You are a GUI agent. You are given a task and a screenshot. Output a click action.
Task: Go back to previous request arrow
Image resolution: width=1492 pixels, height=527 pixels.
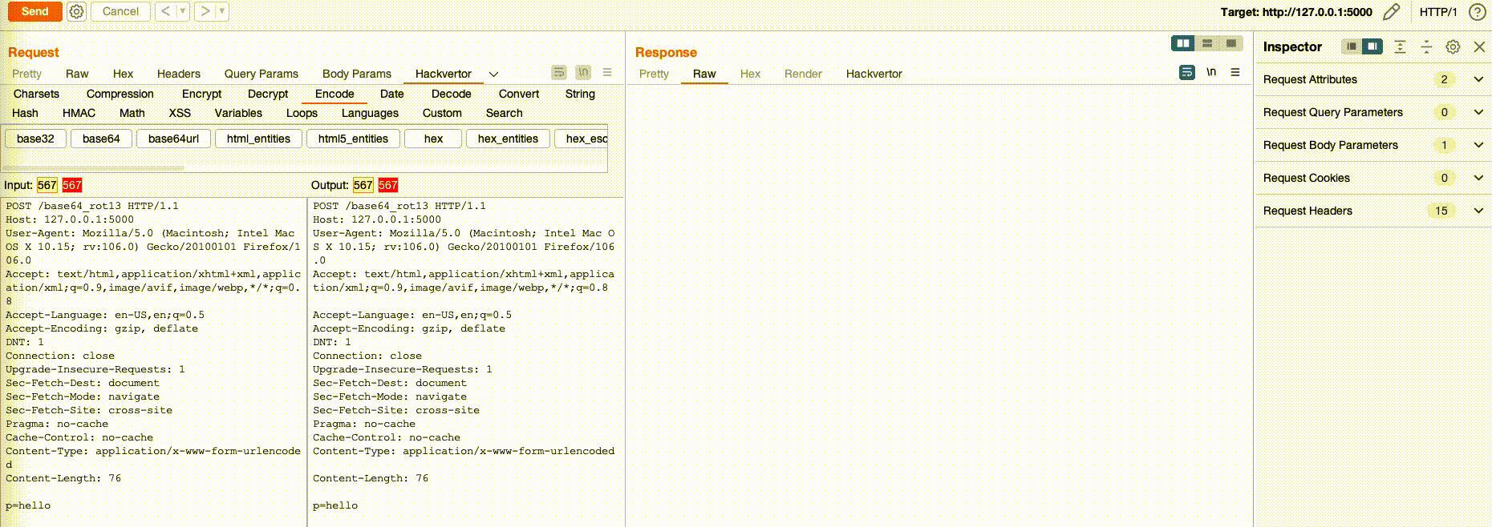[x=165, y=11]
